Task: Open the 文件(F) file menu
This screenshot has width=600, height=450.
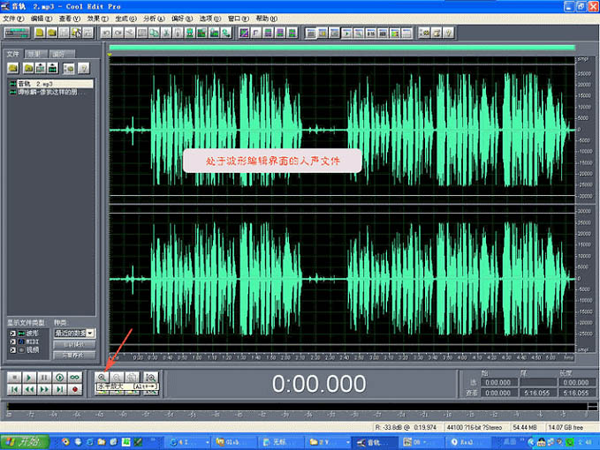Action: tap(13, 18)
